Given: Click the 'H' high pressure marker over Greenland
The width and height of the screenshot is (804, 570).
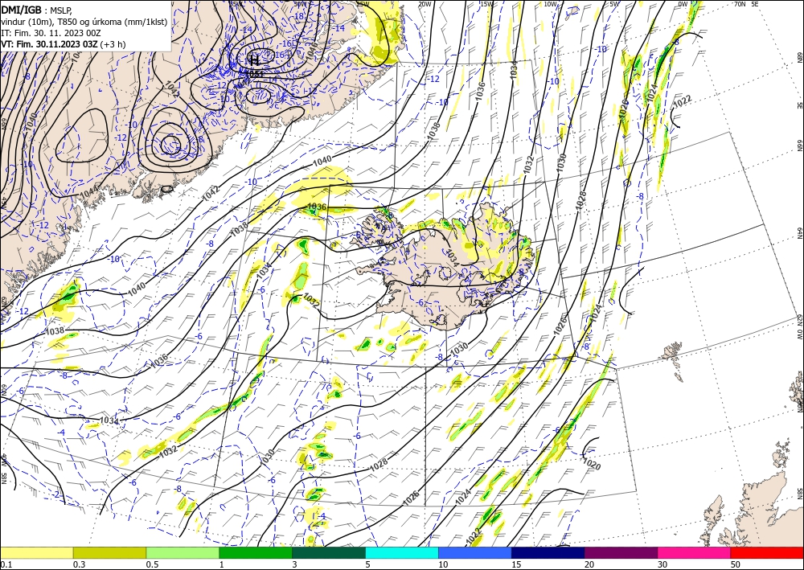Looking at the screenshot, I should tap(253, 60).
